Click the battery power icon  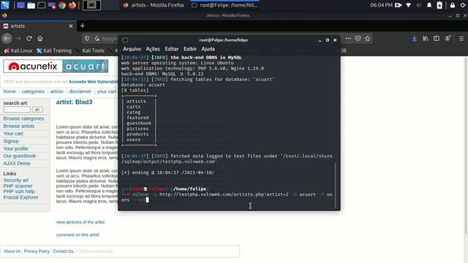click(x=439, y=5)
